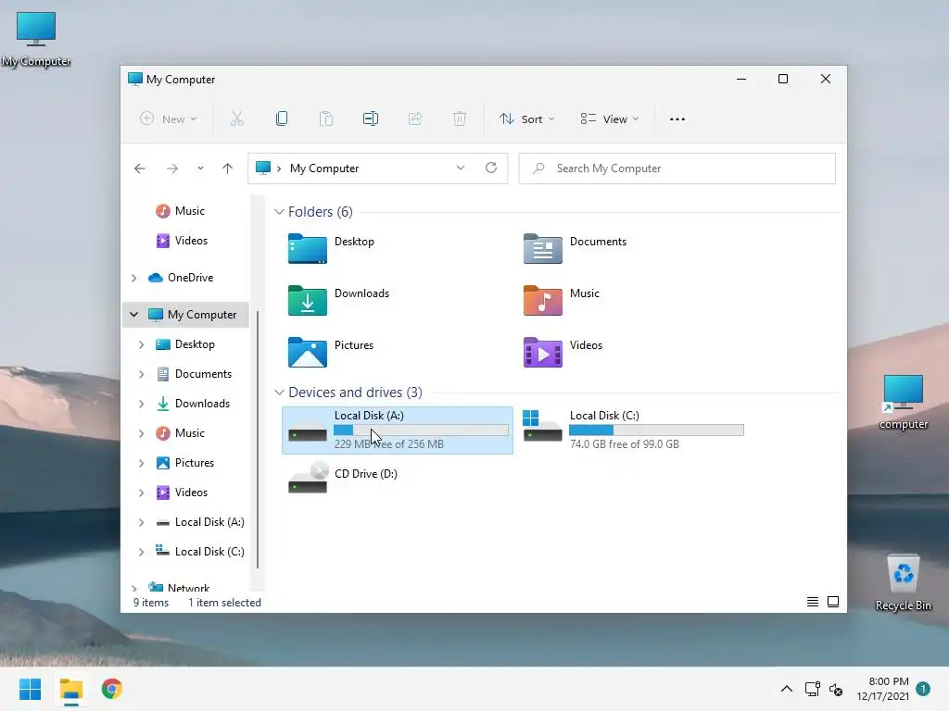Collapse the Folders (6) group

(279, 212)
